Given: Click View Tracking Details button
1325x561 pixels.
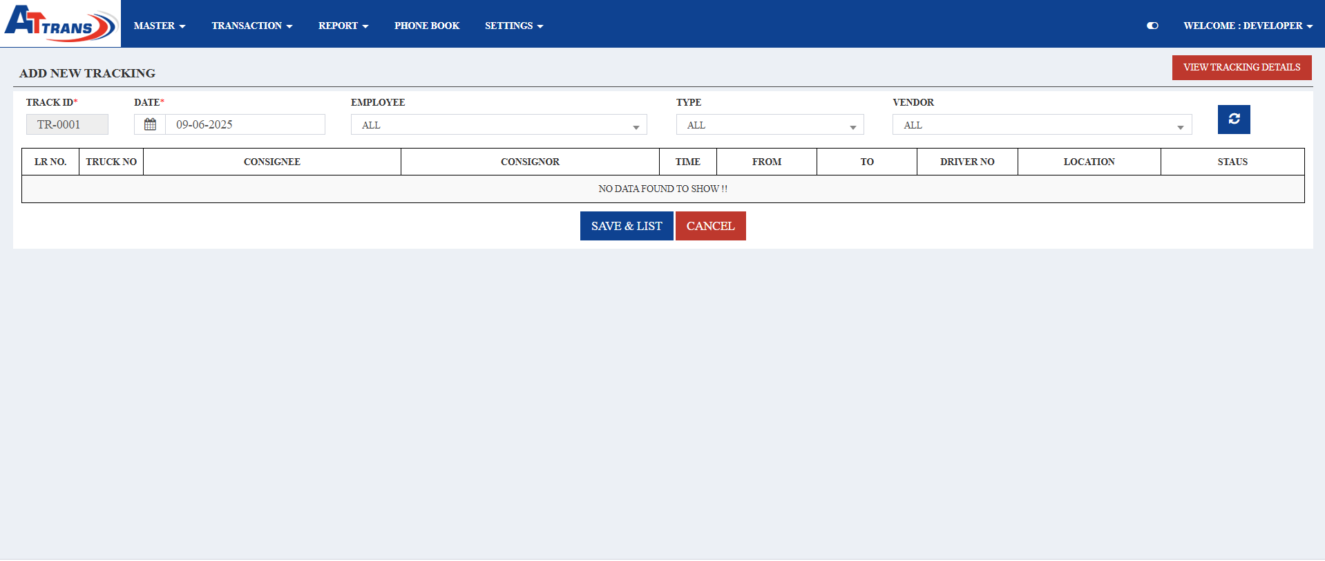Looking at the screenshot, I should point(1241,68).
